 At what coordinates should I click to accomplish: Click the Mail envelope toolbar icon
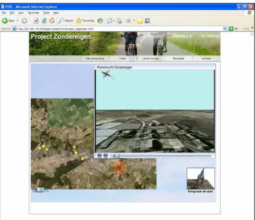(x=109, y=21)
